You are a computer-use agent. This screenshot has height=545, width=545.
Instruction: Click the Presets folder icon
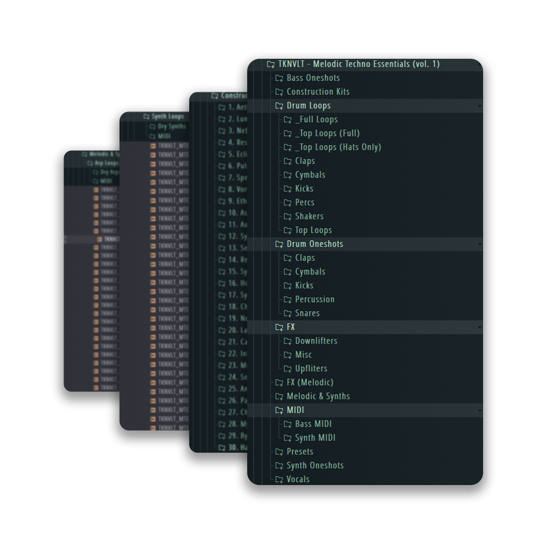click(x=279, y=452)
